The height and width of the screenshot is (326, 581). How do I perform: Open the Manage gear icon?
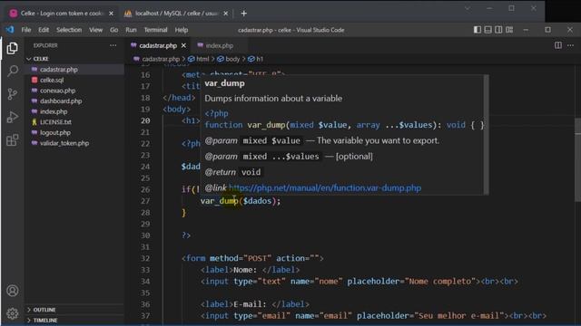click(12, 313)
